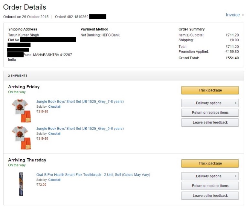Open Jungle Book Short Set 5-6 years link

pos(80,128)
